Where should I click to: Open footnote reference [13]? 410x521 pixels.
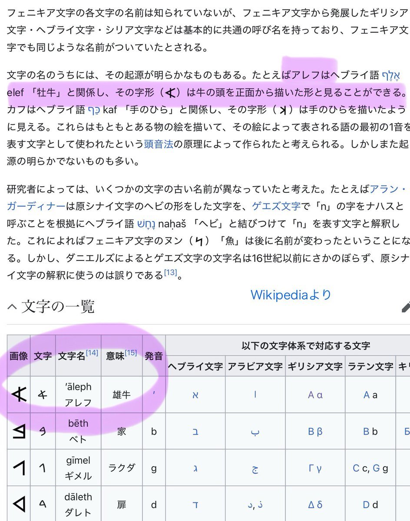170,272
